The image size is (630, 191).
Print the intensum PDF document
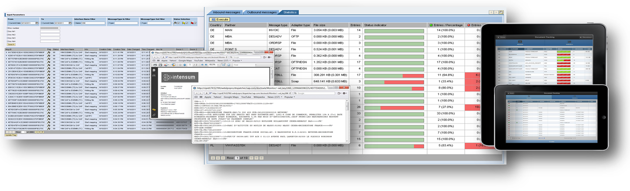[155, 65]
